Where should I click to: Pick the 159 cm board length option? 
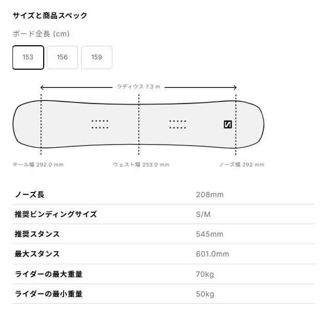(x=96, y=57)
